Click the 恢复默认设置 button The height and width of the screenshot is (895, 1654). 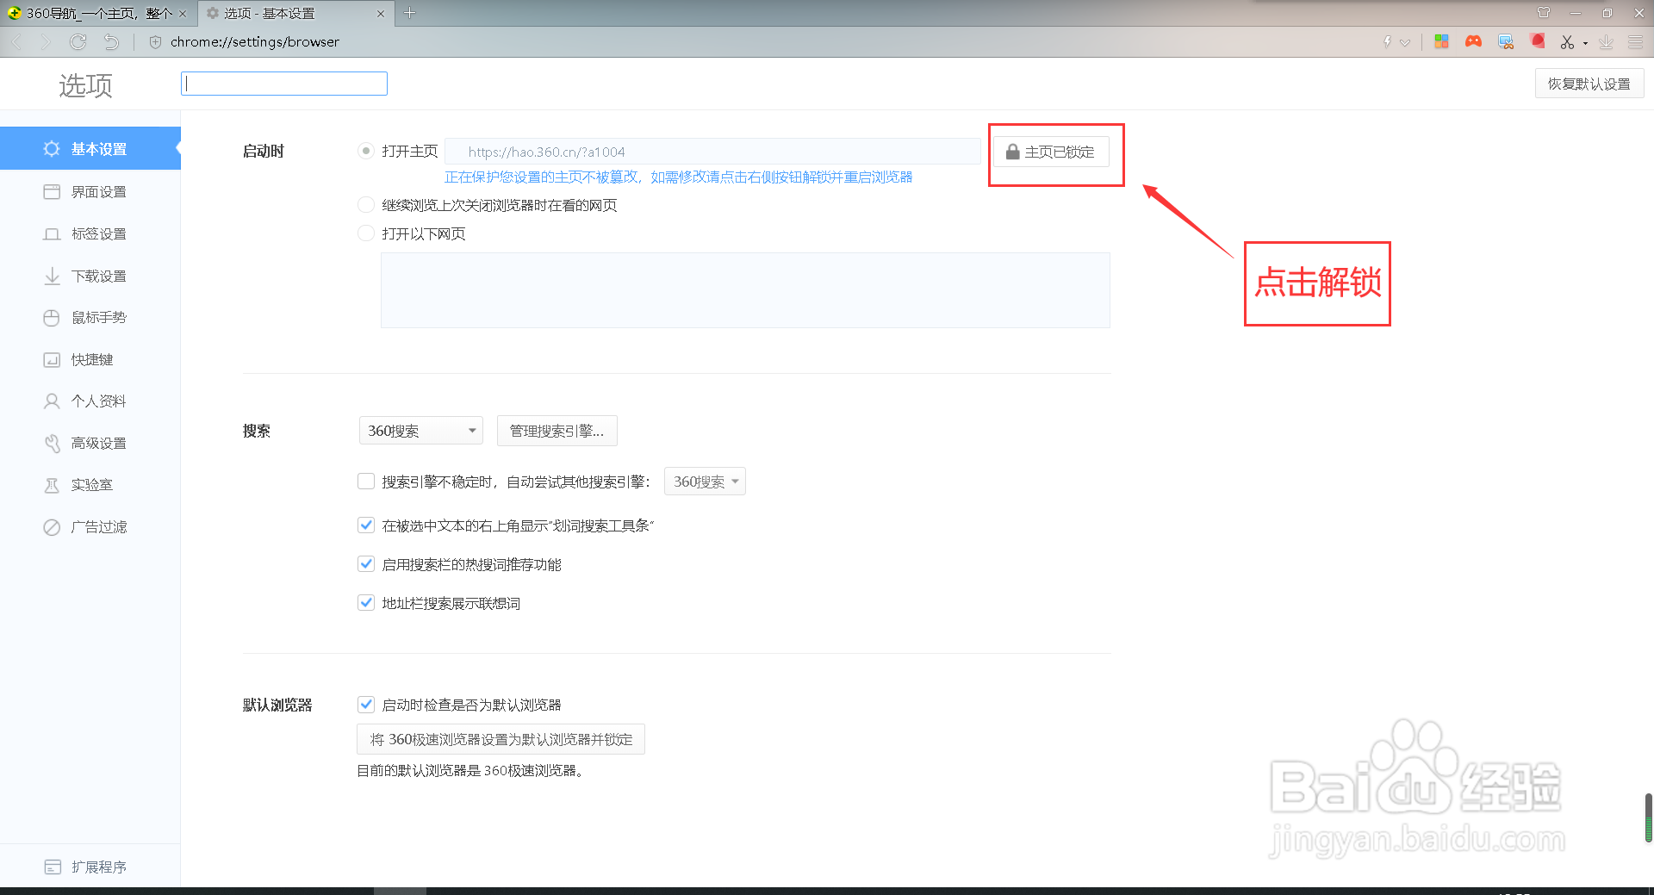pyautogui.click(x=1589, y=84)
